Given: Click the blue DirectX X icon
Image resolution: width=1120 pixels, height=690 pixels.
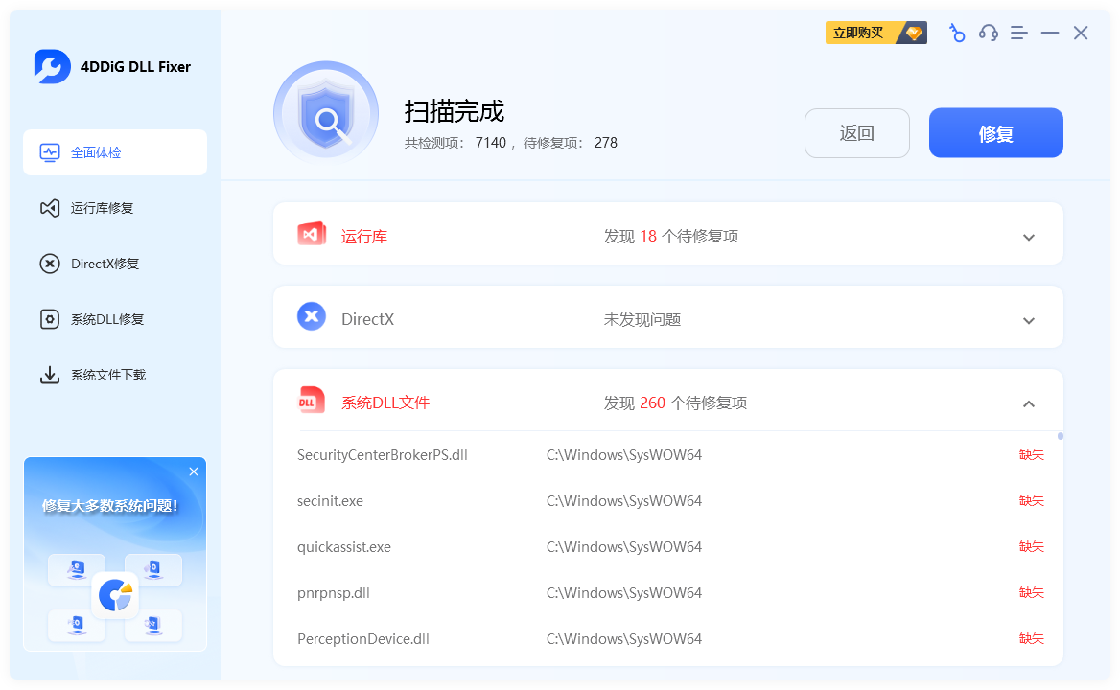Looking at the screenshot, I should click(312, 317).
